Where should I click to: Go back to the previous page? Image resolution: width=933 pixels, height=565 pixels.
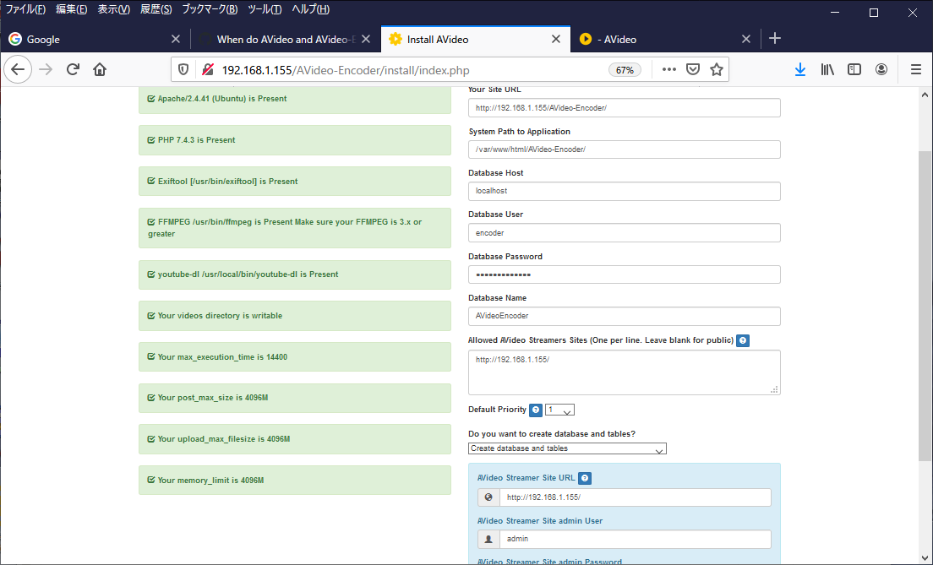pos(18,69)
